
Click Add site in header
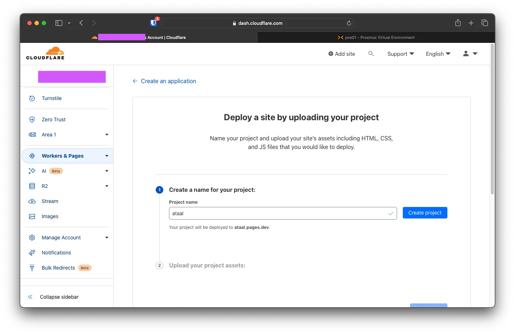click(342, 54)
